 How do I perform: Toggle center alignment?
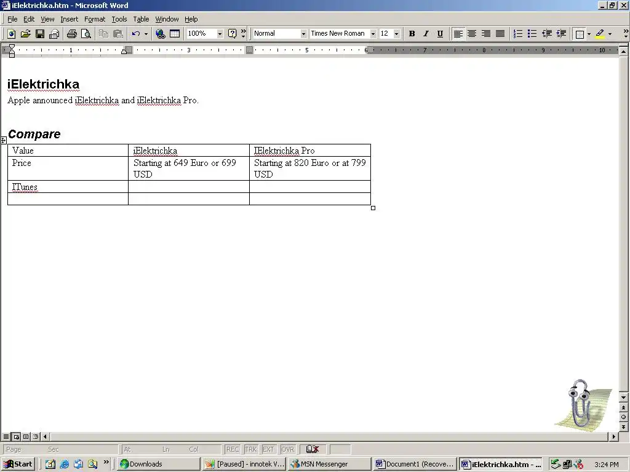point(472,34)
